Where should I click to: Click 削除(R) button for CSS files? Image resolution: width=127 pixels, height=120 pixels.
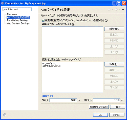[x=114, y=41]
